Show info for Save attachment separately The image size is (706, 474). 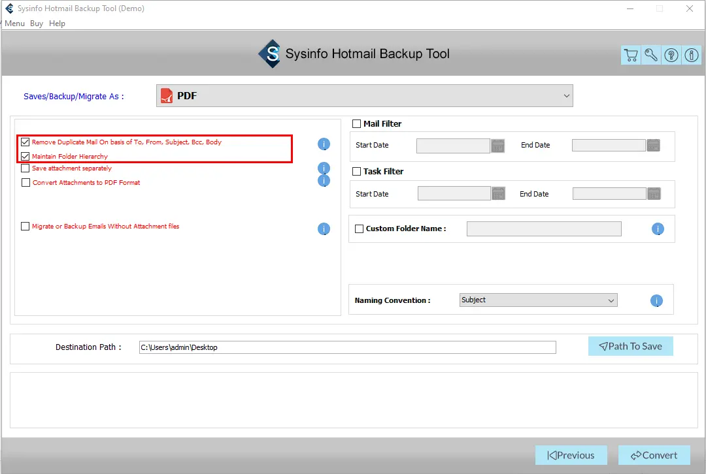pyautogui.click(x=324, y=168)
